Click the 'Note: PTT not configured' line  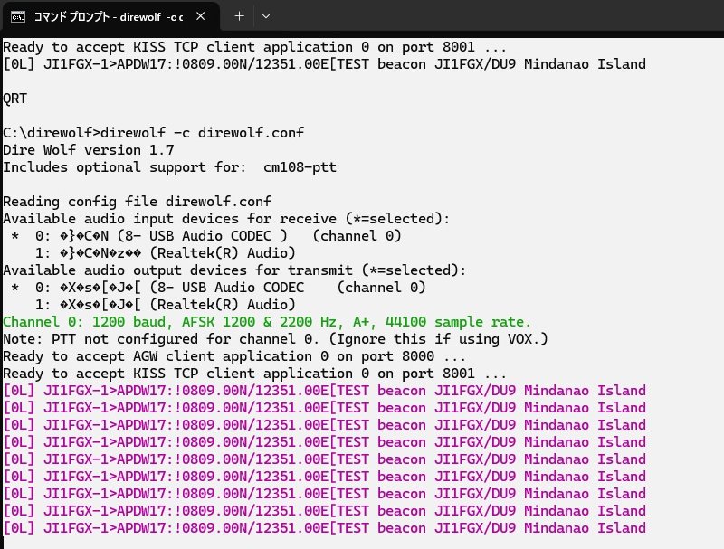tap(271, 339)
